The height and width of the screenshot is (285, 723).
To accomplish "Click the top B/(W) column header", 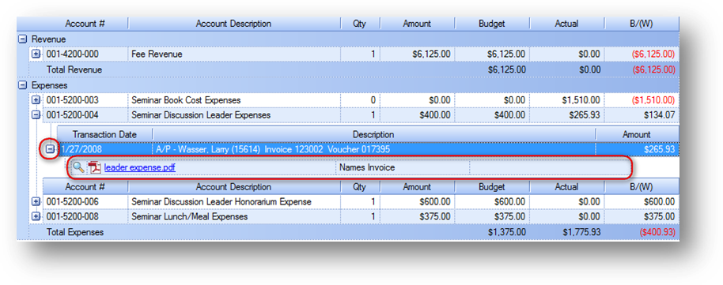I will (x=642, y=24).
